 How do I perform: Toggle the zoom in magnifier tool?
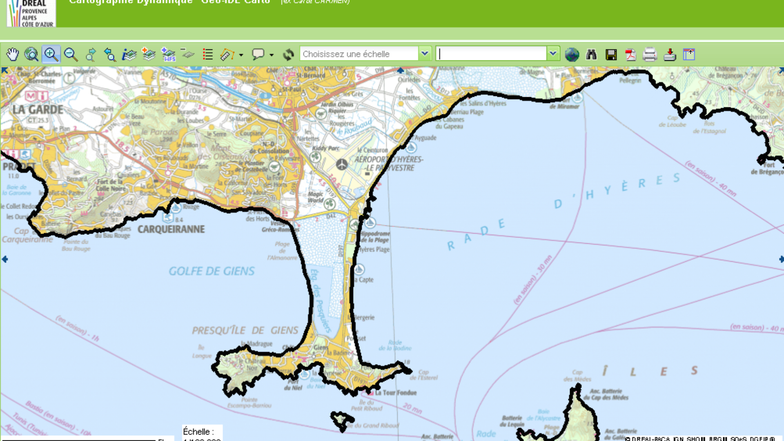pyautogui.click(x=51, y=54)
